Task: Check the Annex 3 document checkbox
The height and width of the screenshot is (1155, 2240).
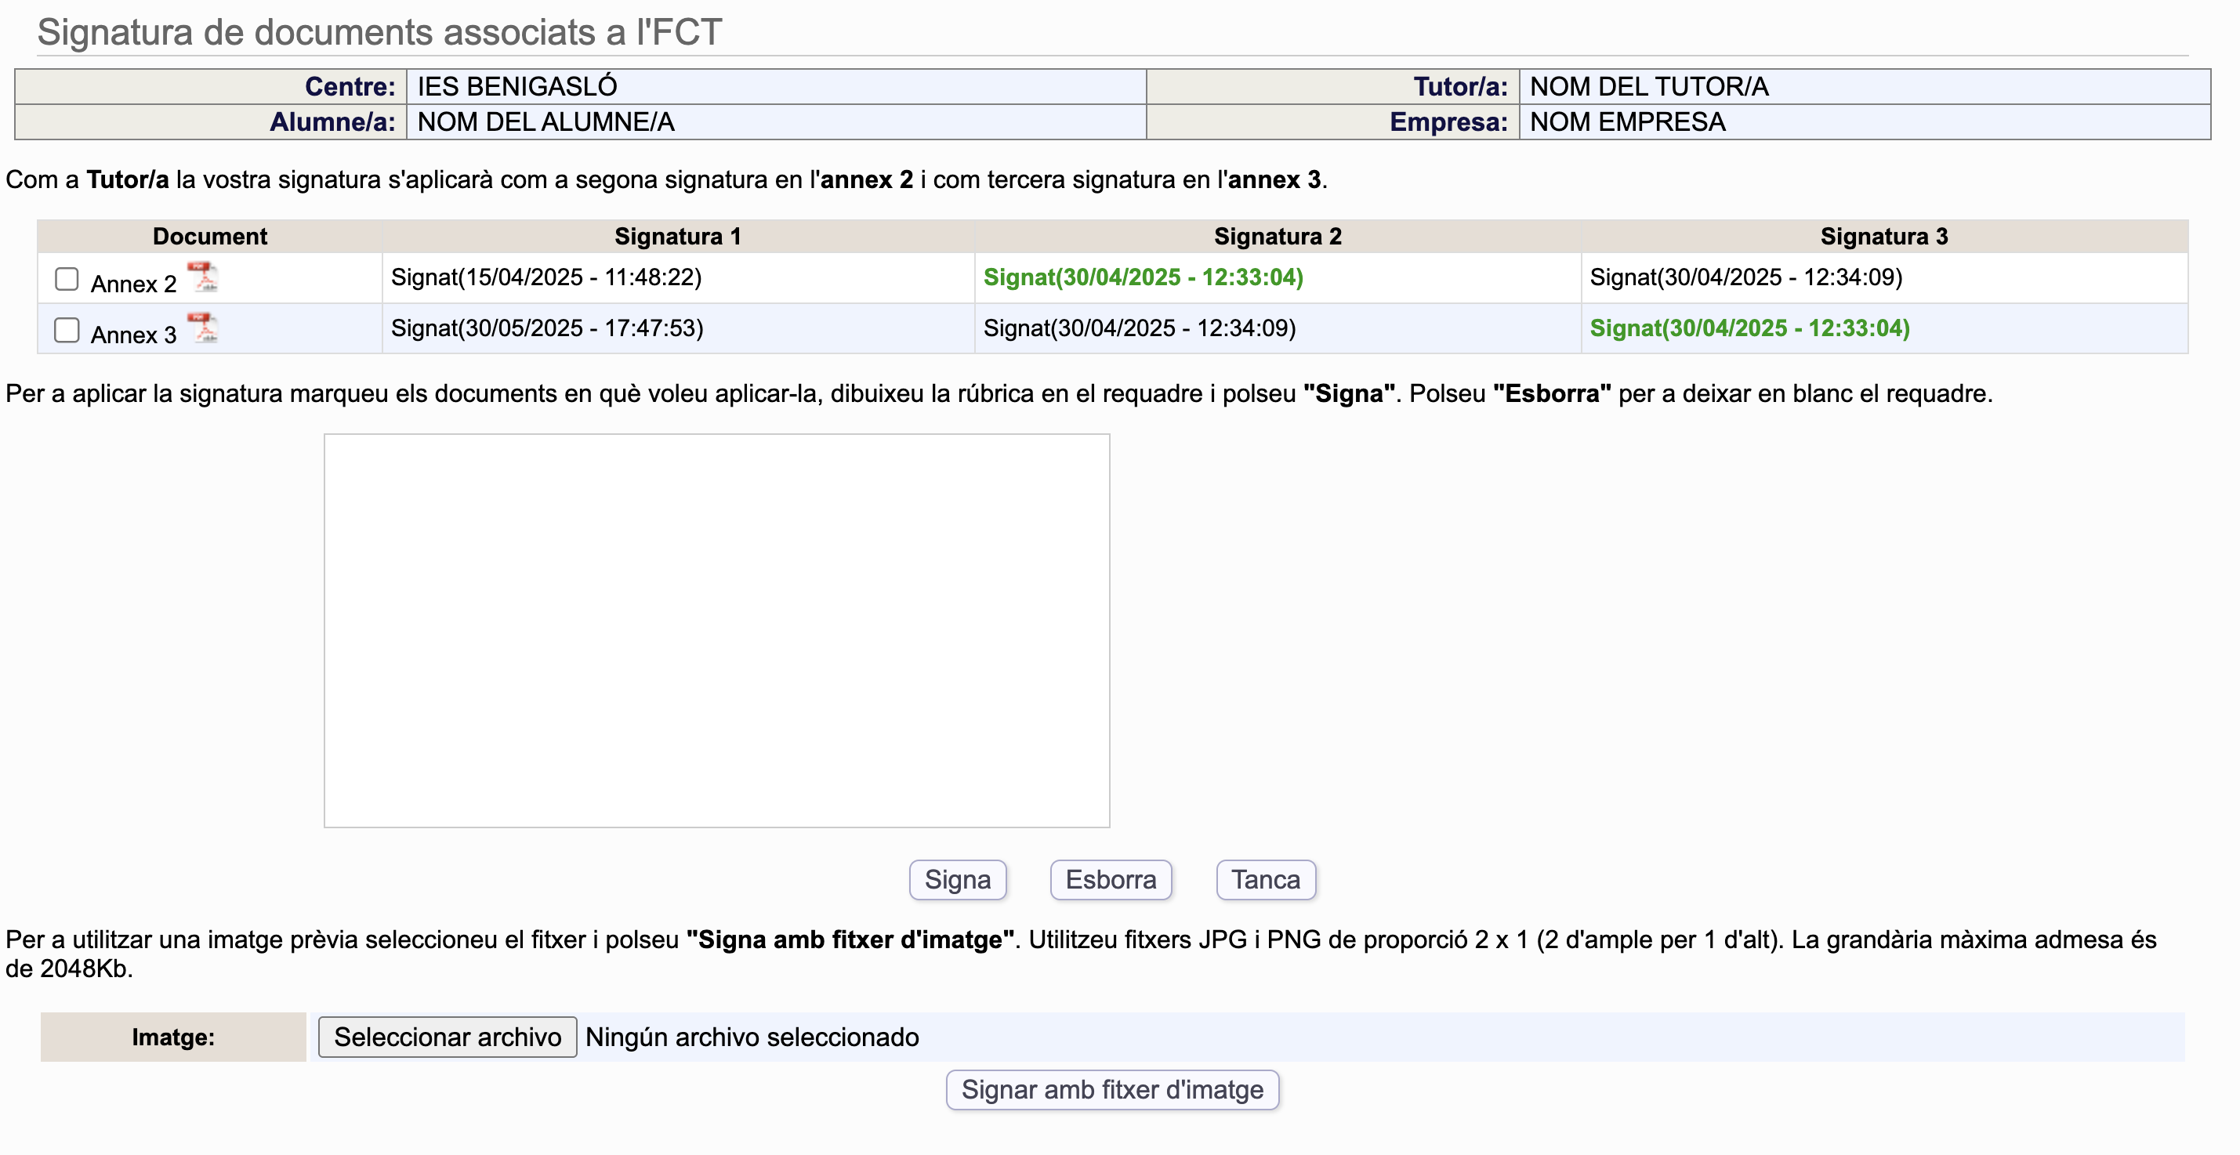Action: [67, 330]
